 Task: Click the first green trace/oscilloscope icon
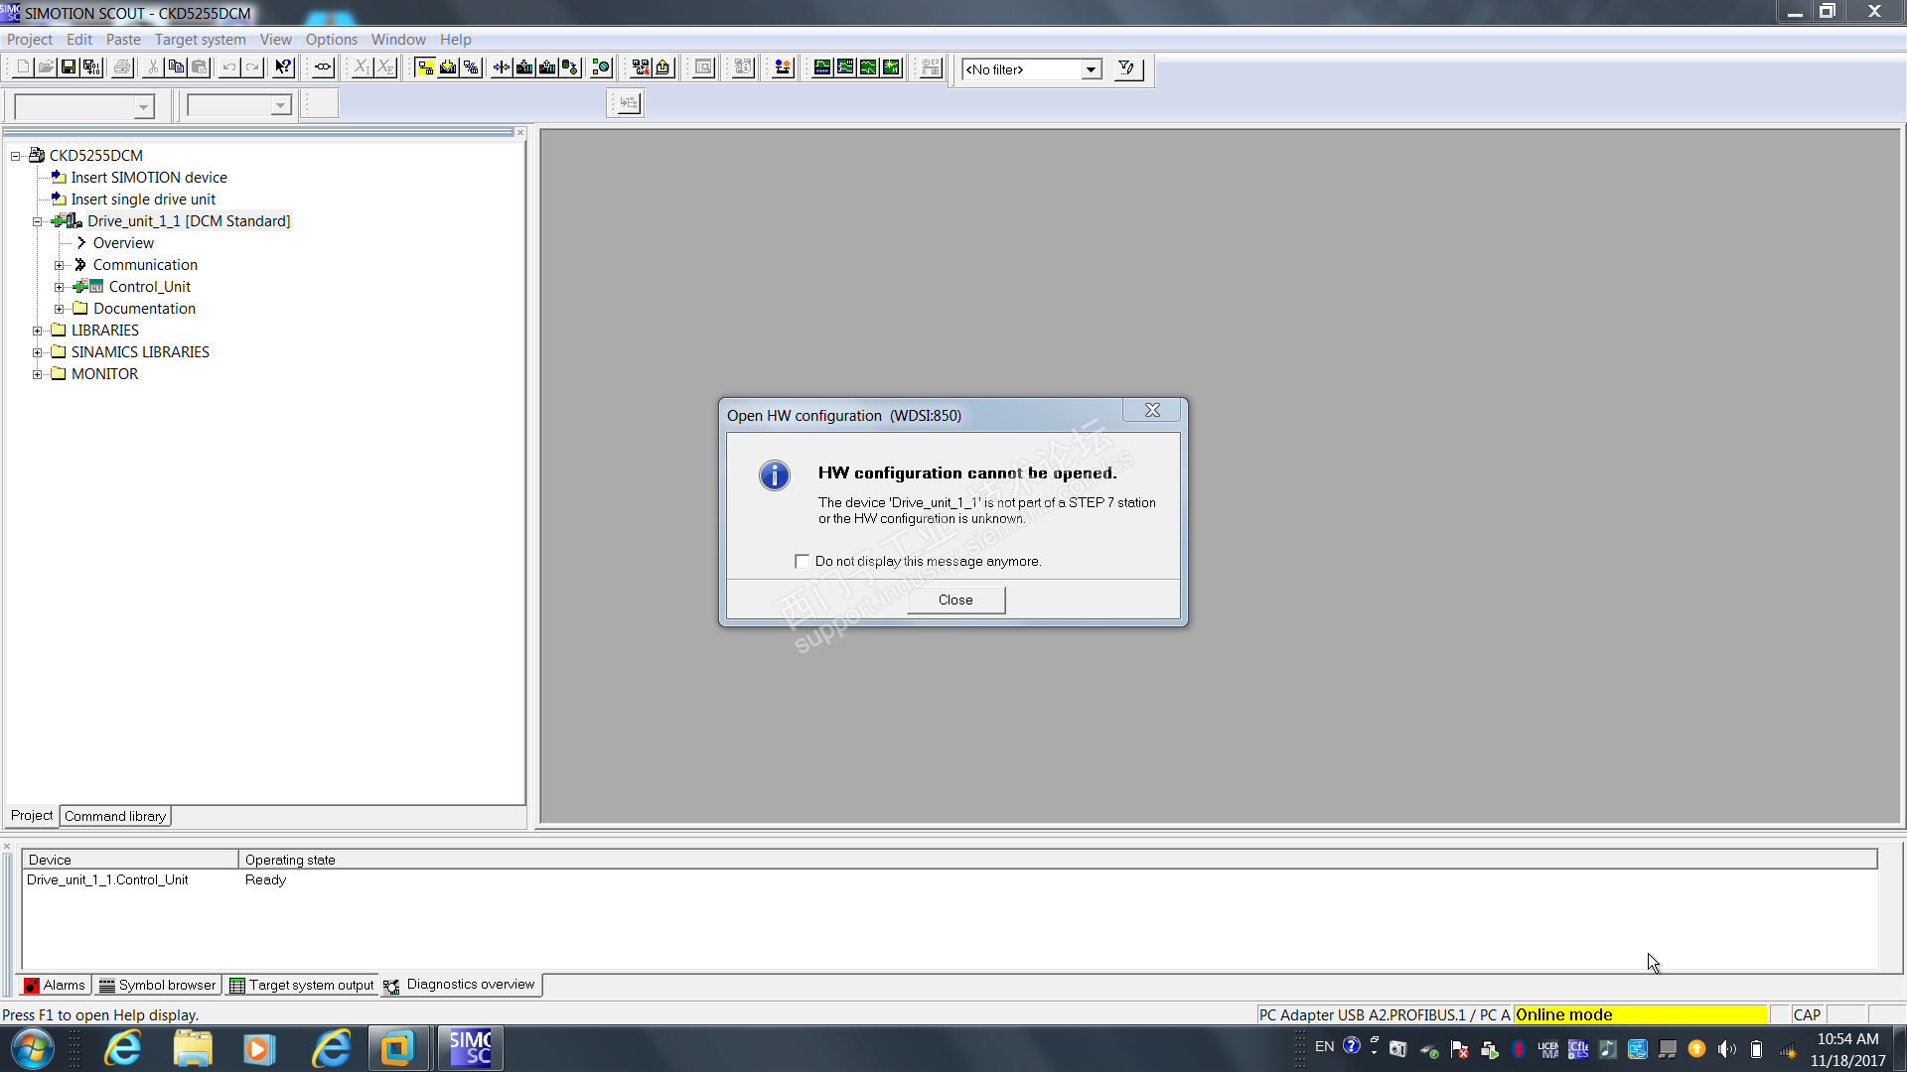pyautogui.click(x=821, y=67)
